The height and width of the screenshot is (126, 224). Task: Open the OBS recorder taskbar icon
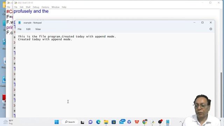click(160, 122)
